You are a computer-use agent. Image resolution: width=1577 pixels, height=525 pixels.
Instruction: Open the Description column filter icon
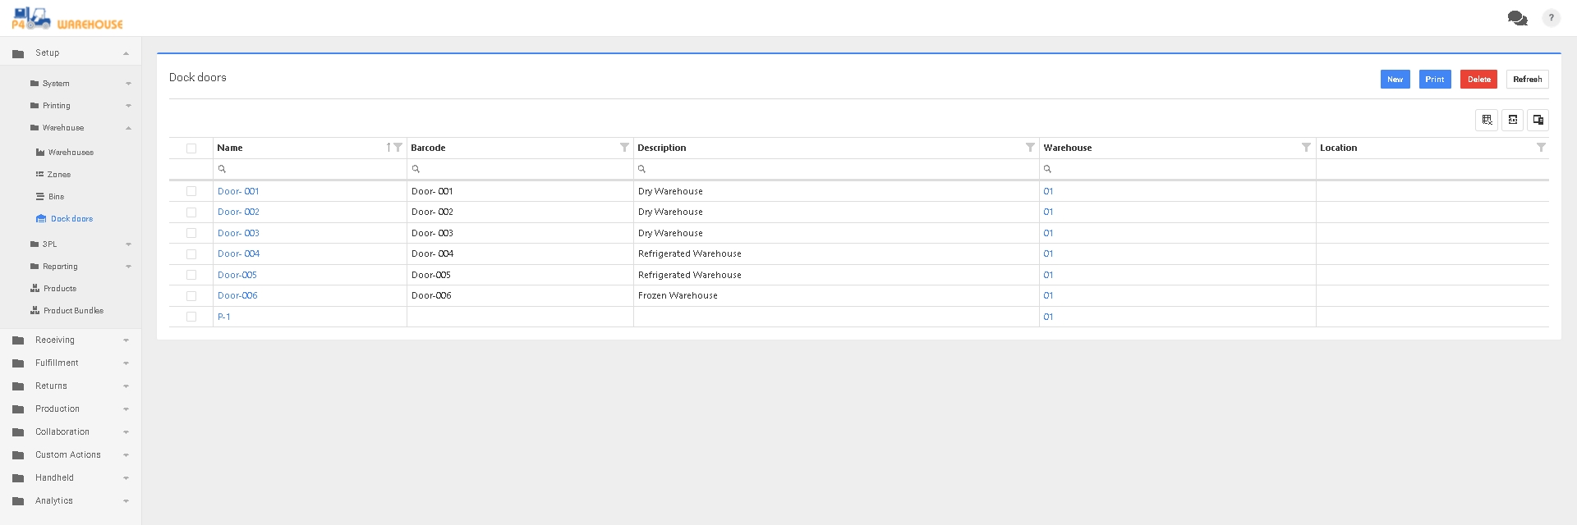pos(1030,148)
